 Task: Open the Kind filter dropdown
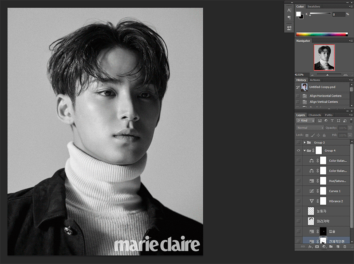coord(305,121)
